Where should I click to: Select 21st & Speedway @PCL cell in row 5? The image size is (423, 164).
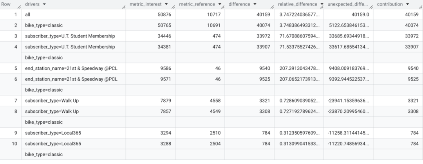[x=73, y=68]
